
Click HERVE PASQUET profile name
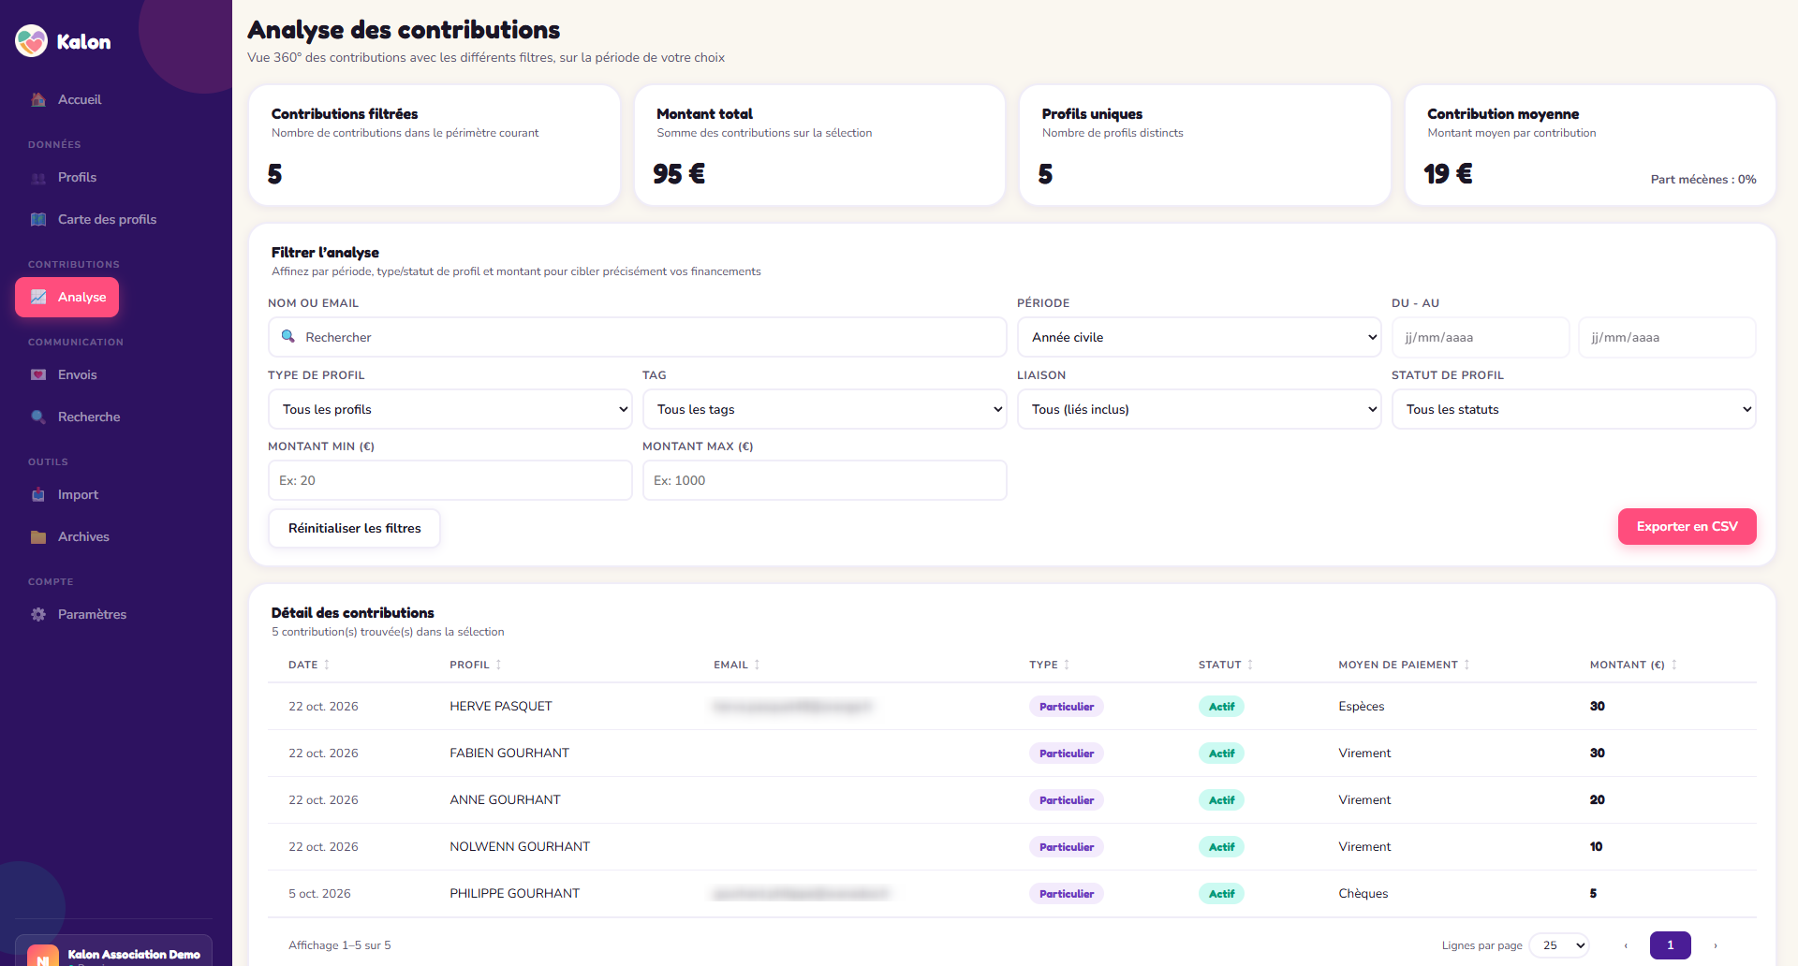501,707
